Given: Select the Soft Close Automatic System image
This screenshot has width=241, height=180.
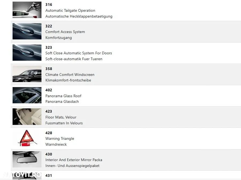Looking at the screenshot, I should [27, 52].
